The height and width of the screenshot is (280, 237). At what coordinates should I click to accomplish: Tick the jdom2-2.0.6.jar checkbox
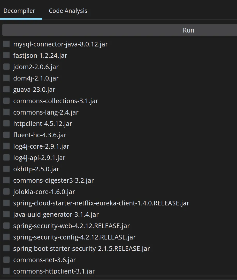(x=6, y=67)
